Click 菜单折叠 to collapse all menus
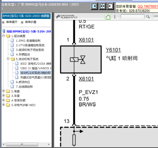This screenshot has height=148, width=158. point(31,22)
